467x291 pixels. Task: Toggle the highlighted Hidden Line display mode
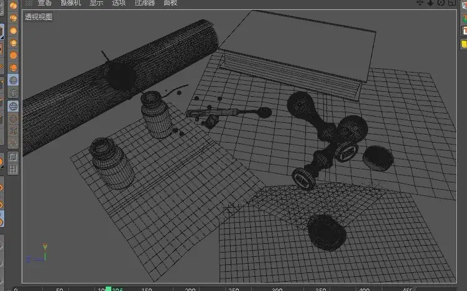[13, 80]
